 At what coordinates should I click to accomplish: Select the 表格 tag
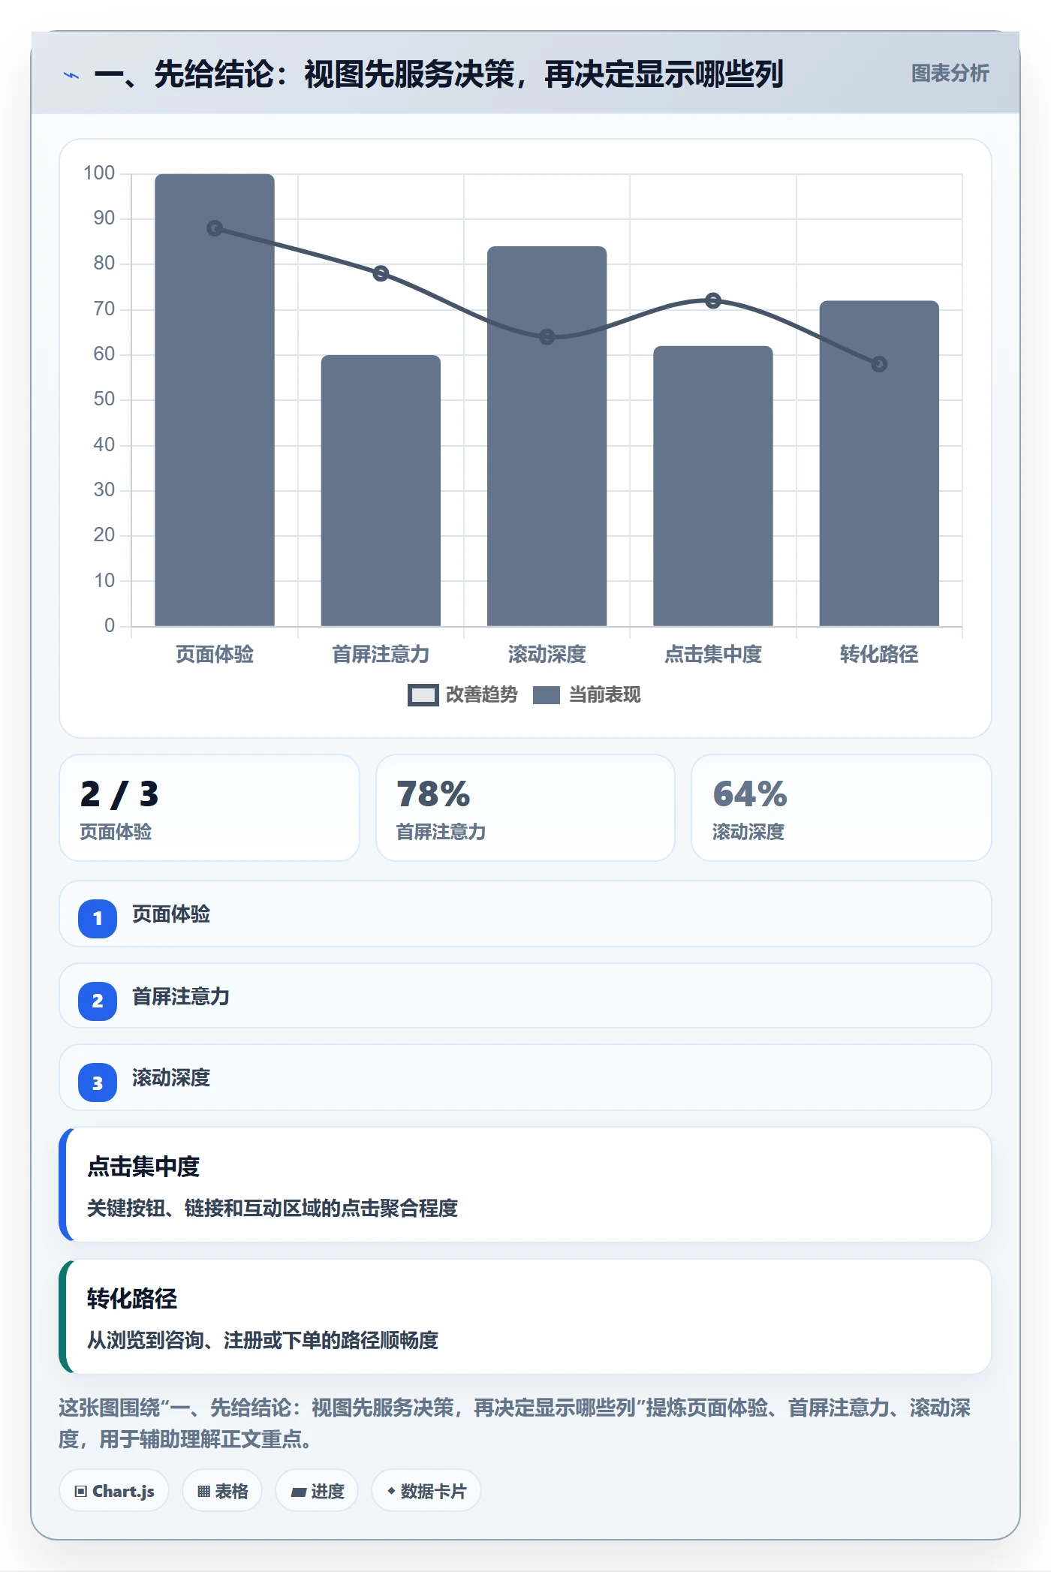pos(222,1491)
